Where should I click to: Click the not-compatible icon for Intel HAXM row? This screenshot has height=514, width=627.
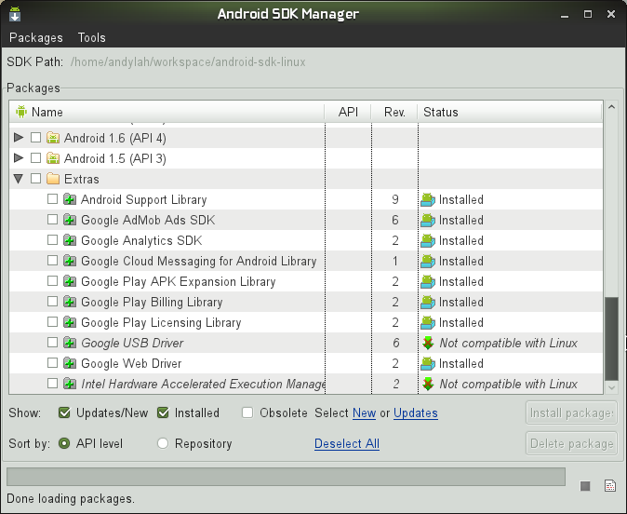tap(428, 384)
